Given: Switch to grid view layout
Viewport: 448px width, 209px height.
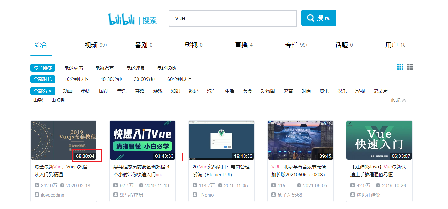Looking at the screenshot, I should coord(400,67).
